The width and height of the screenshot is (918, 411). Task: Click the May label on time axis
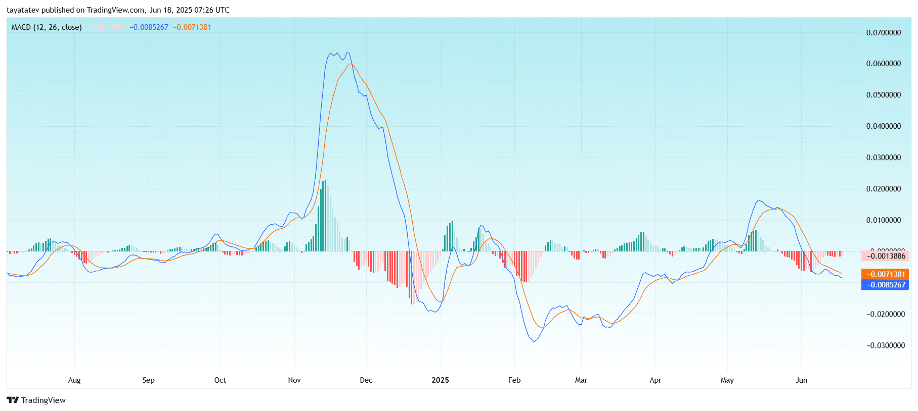727,380
